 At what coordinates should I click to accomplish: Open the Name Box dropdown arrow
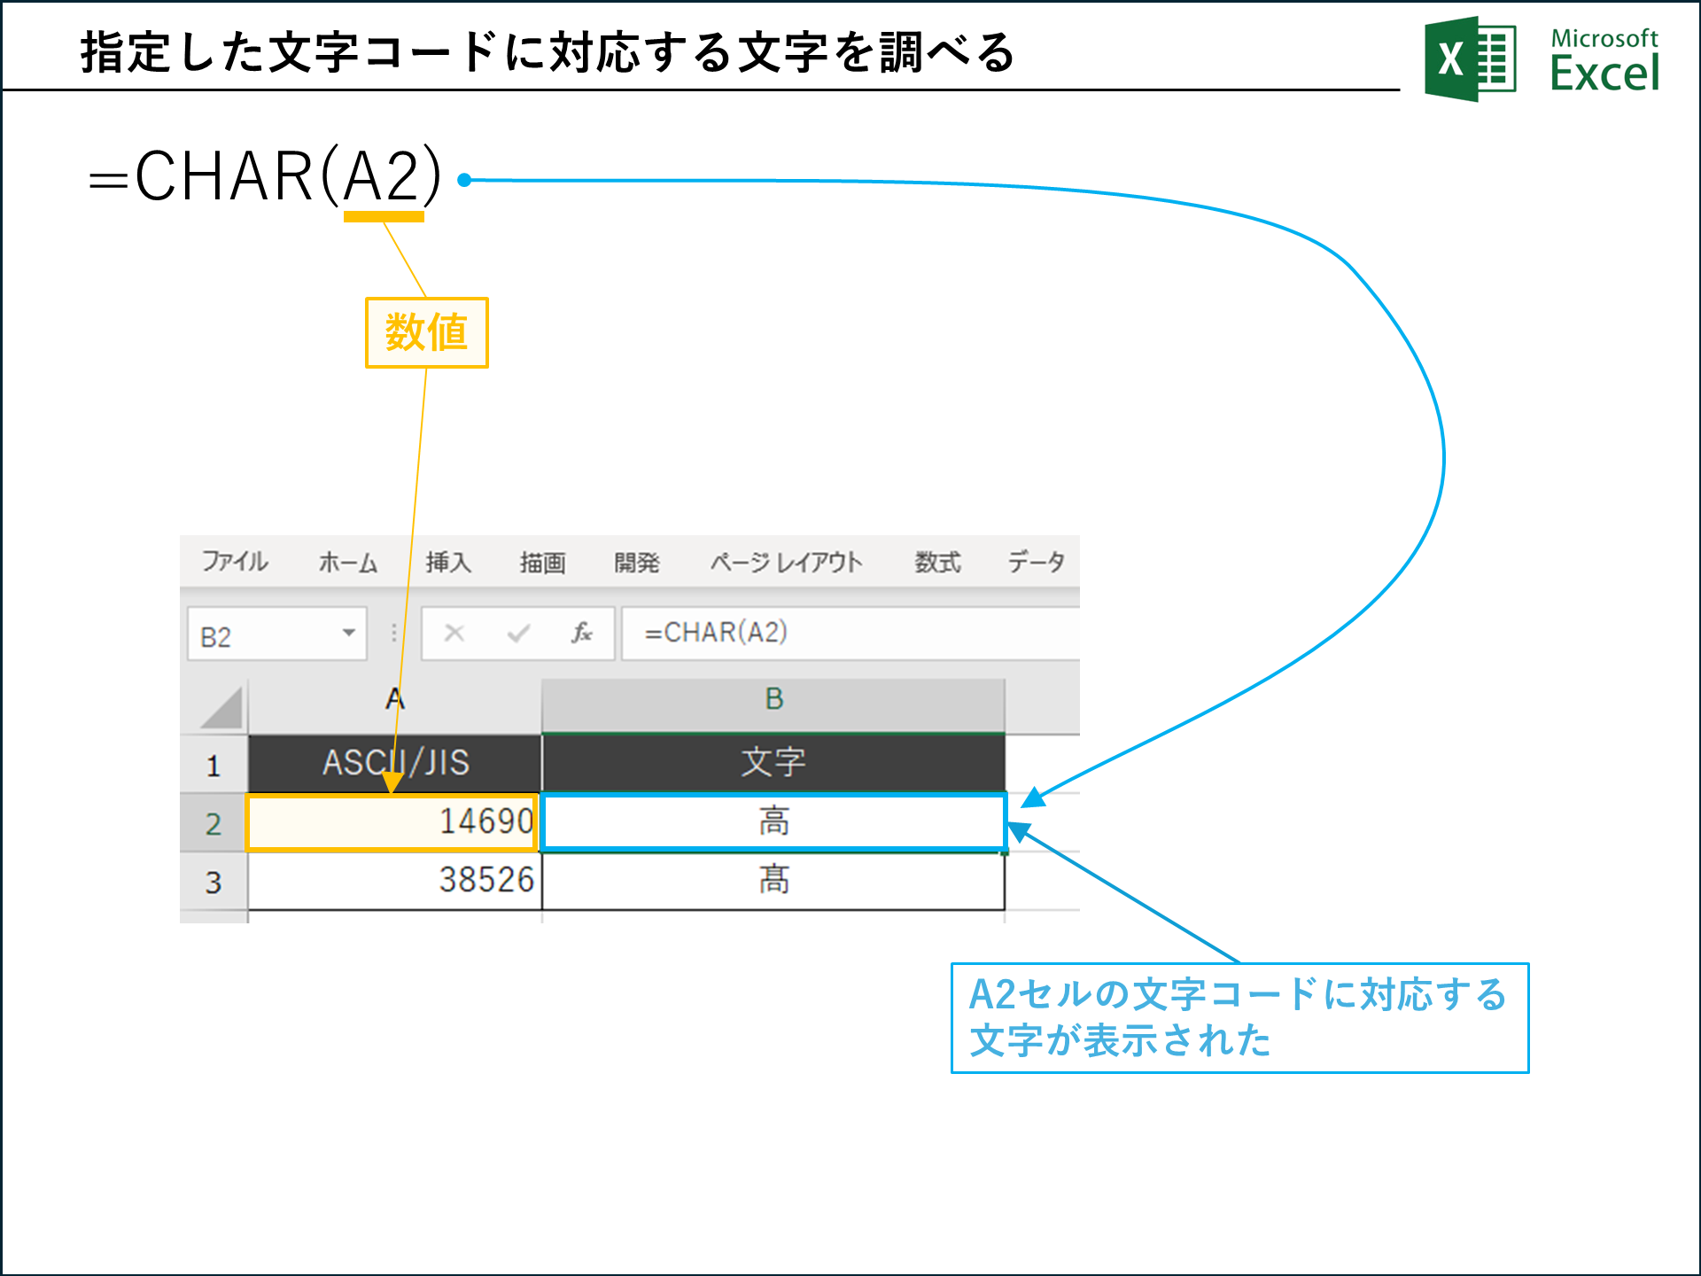[349, 633]
